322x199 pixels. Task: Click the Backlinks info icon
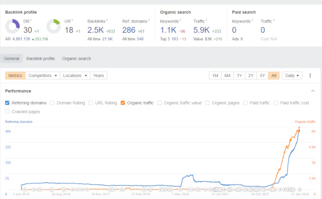coord(107,20)
